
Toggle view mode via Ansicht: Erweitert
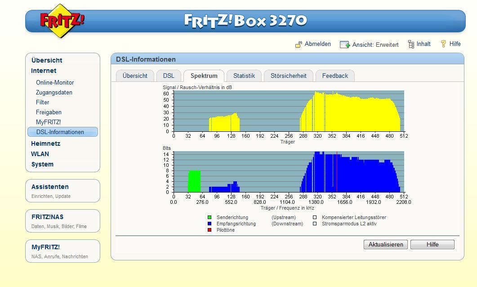pyautogui.click(x=375, y=45)
